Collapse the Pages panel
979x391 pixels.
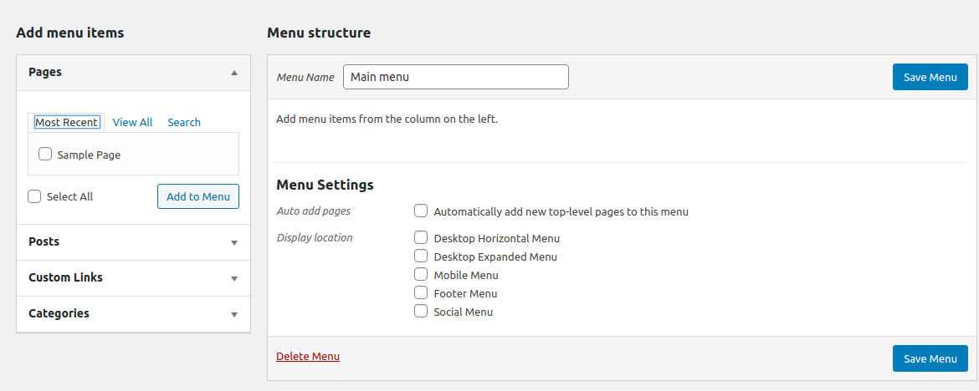pyautogui.click(x=234, y=73)
